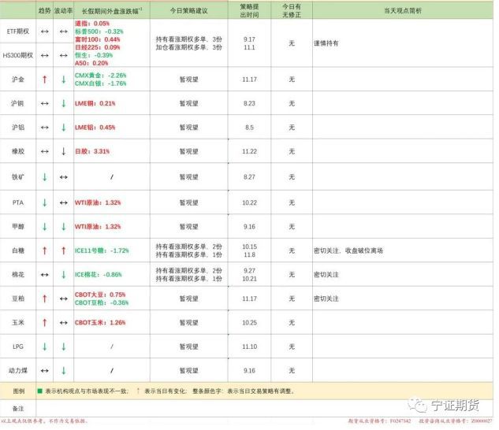The height and width of the screenshot is (430, 499).
Task: Select the 当天观点简析 column header
Action: (x=403, y=10)
